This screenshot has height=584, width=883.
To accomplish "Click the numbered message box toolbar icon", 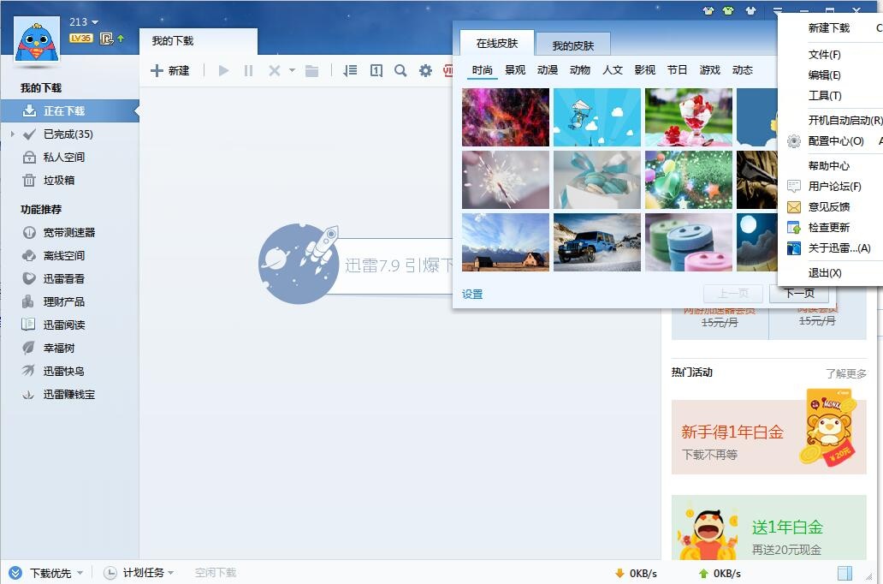I will (376, 70).
